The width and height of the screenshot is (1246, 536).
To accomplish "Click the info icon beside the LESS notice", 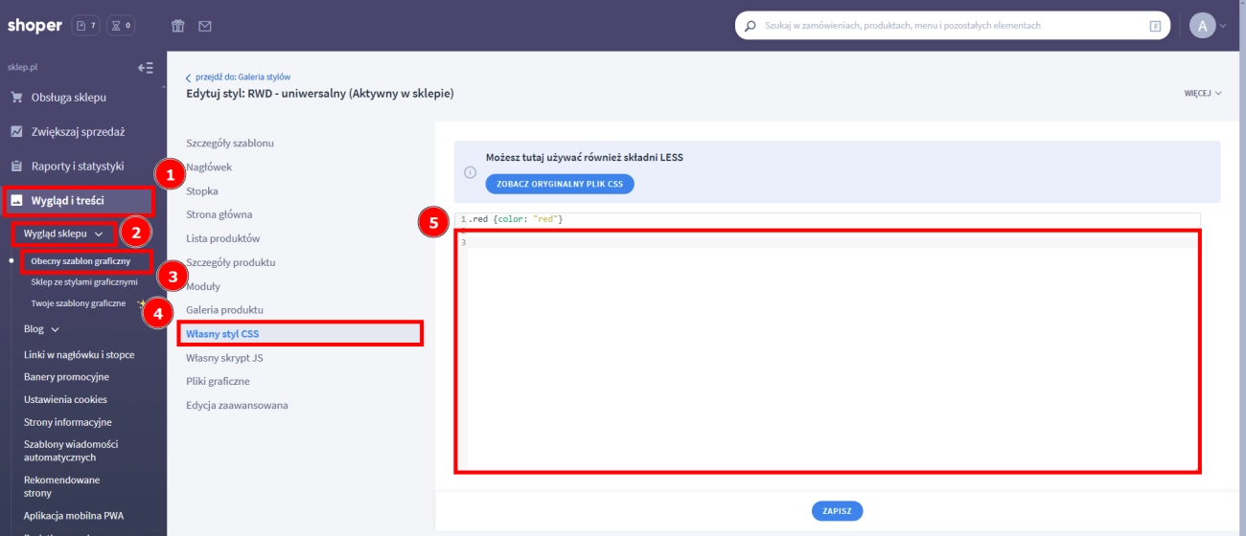I will click(470, 172).
